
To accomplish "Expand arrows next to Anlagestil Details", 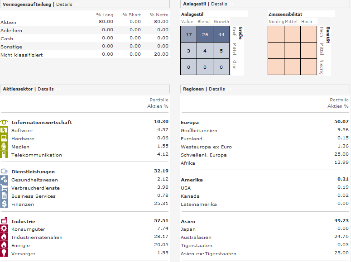I will (231, 4).
